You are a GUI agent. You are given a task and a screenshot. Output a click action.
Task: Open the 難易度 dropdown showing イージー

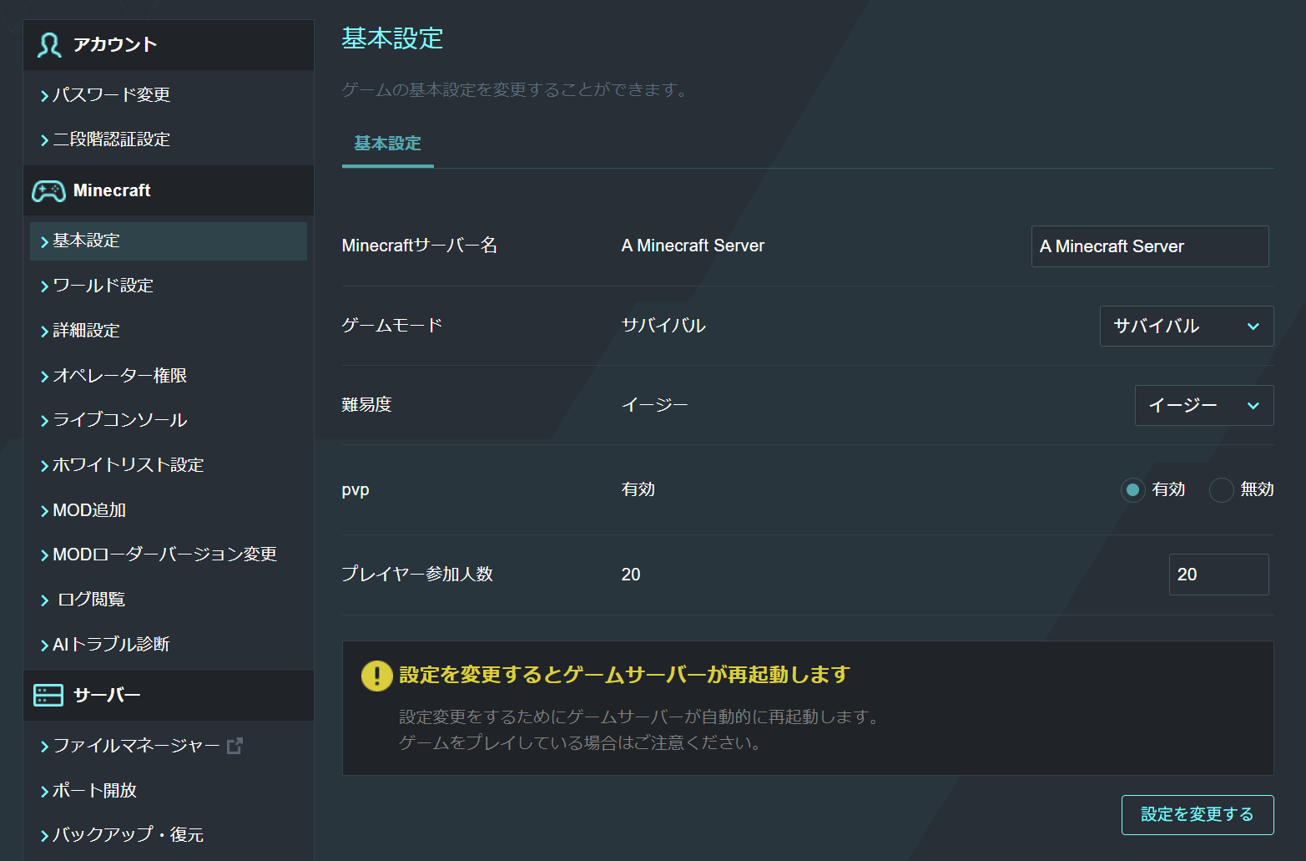click(1203, 405)
